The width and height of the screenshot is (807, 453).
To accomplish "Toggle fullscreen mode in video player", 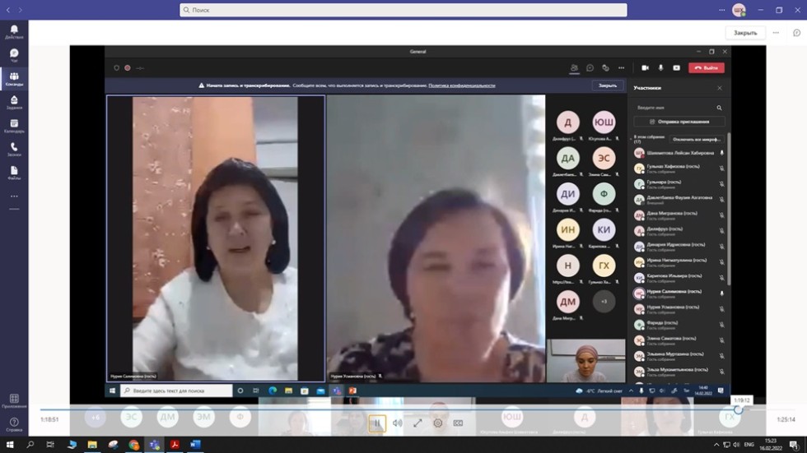I will 417,423.
